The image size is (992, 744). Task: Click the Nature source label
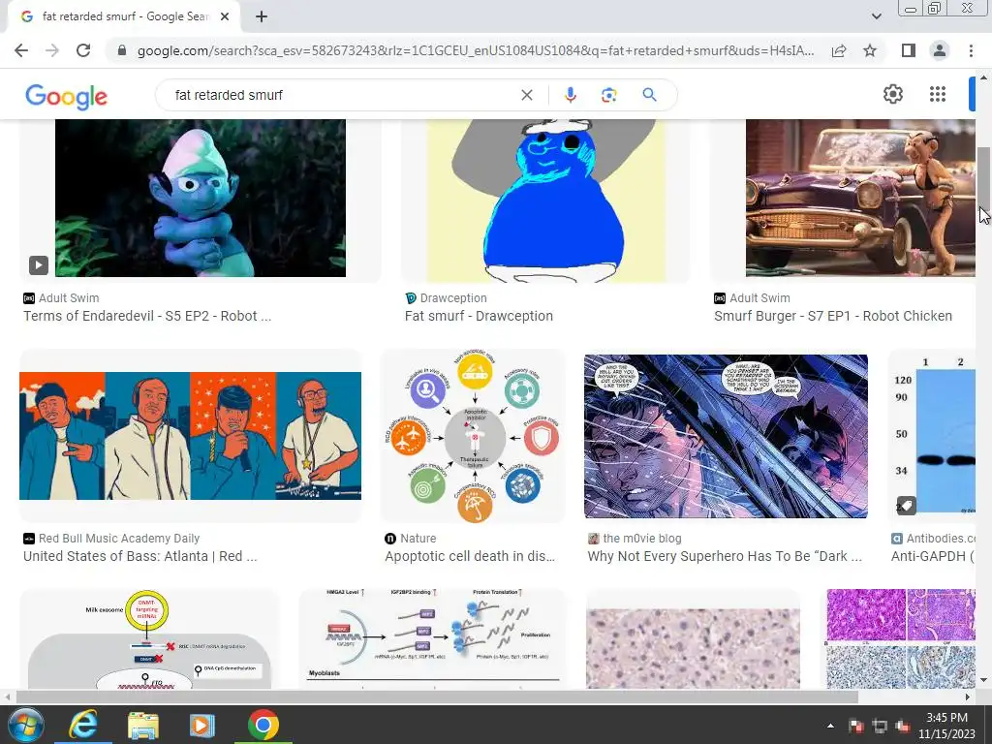click(x=418, y=539)
